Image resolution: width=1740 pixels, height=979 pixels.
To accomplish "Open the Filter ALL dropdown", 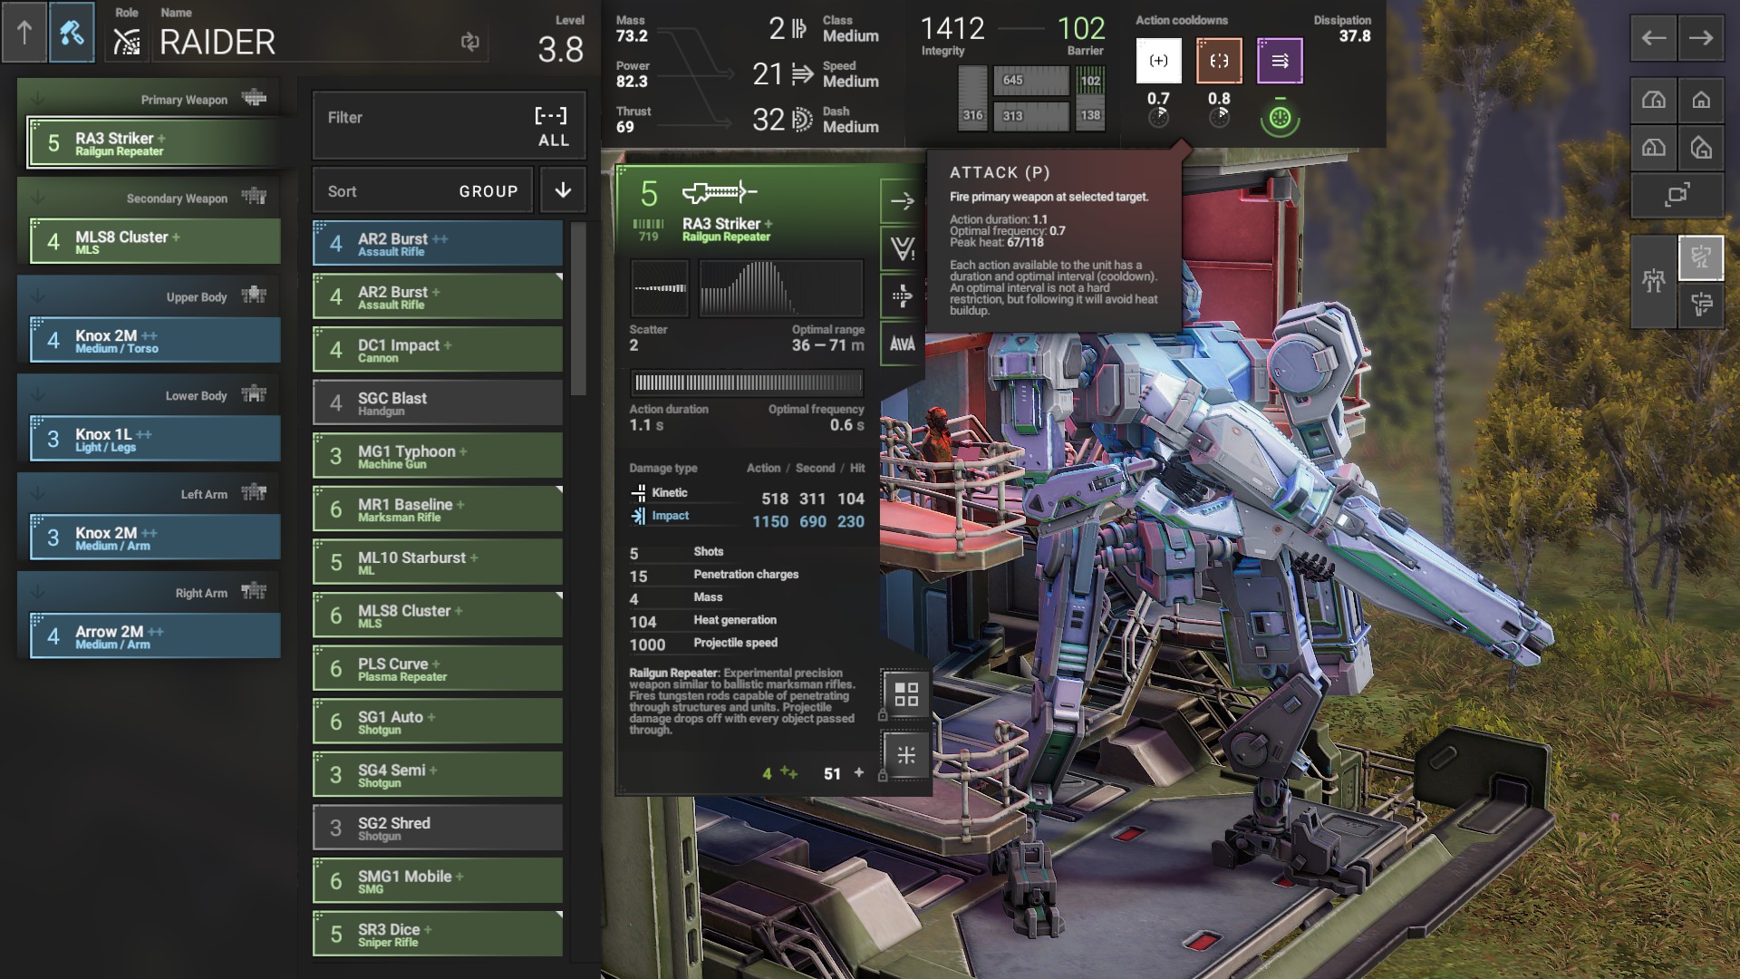I will coord(449,127).
